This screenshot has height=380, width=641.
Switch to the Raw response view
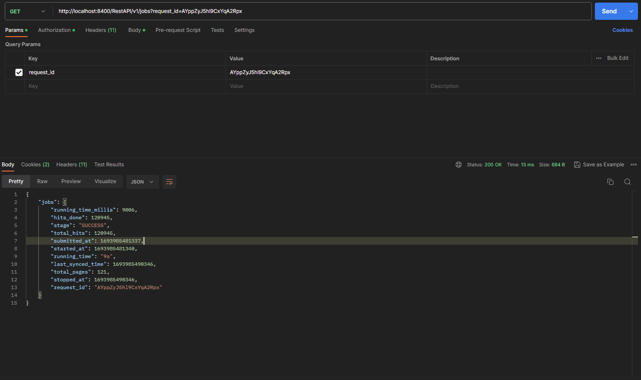tap(42, 181)
